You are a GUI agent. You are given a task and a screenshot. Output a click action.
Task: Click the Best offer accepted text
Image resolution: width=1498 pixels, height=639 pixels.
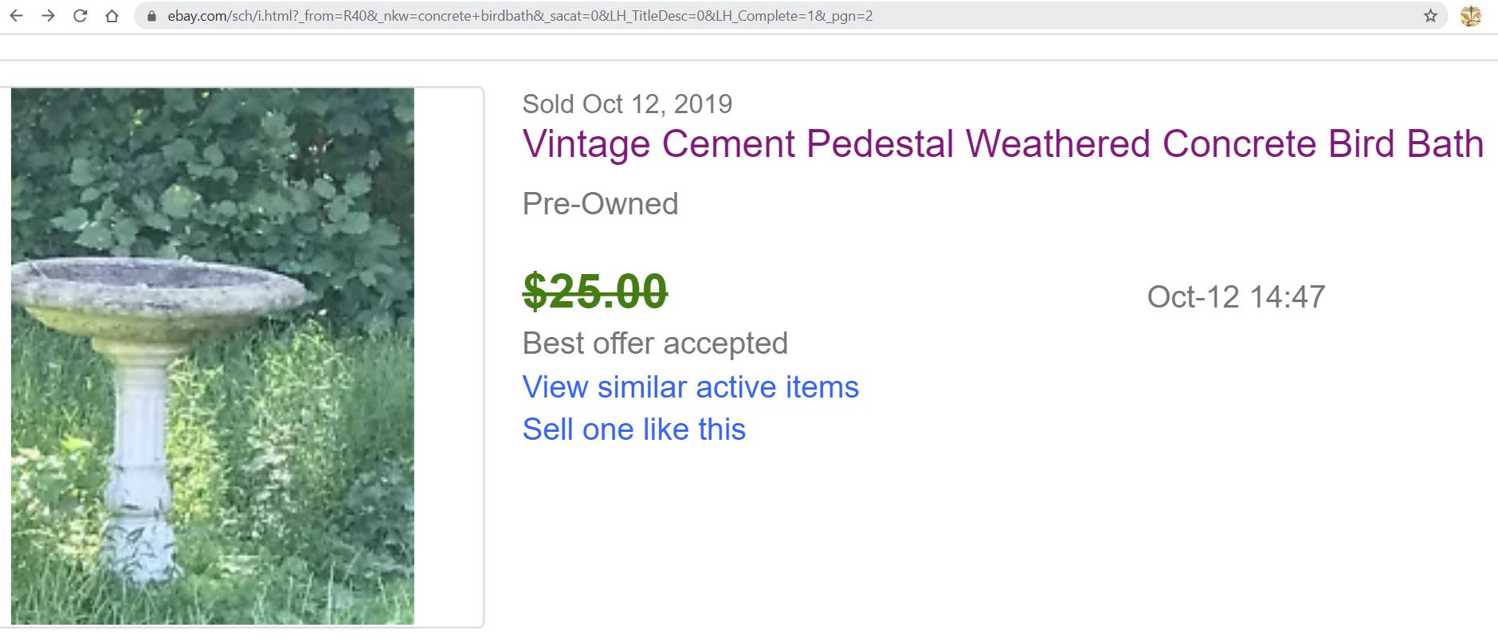[x=654, y=343]
